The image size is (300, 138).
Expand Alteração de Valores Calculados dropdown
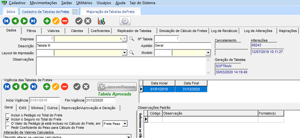(129, 137)
